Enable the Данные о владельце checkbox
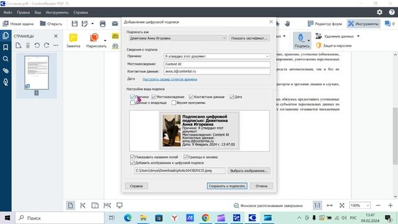Image resolution: width=398 pixels, height=224 pixels. click(132, 103)
